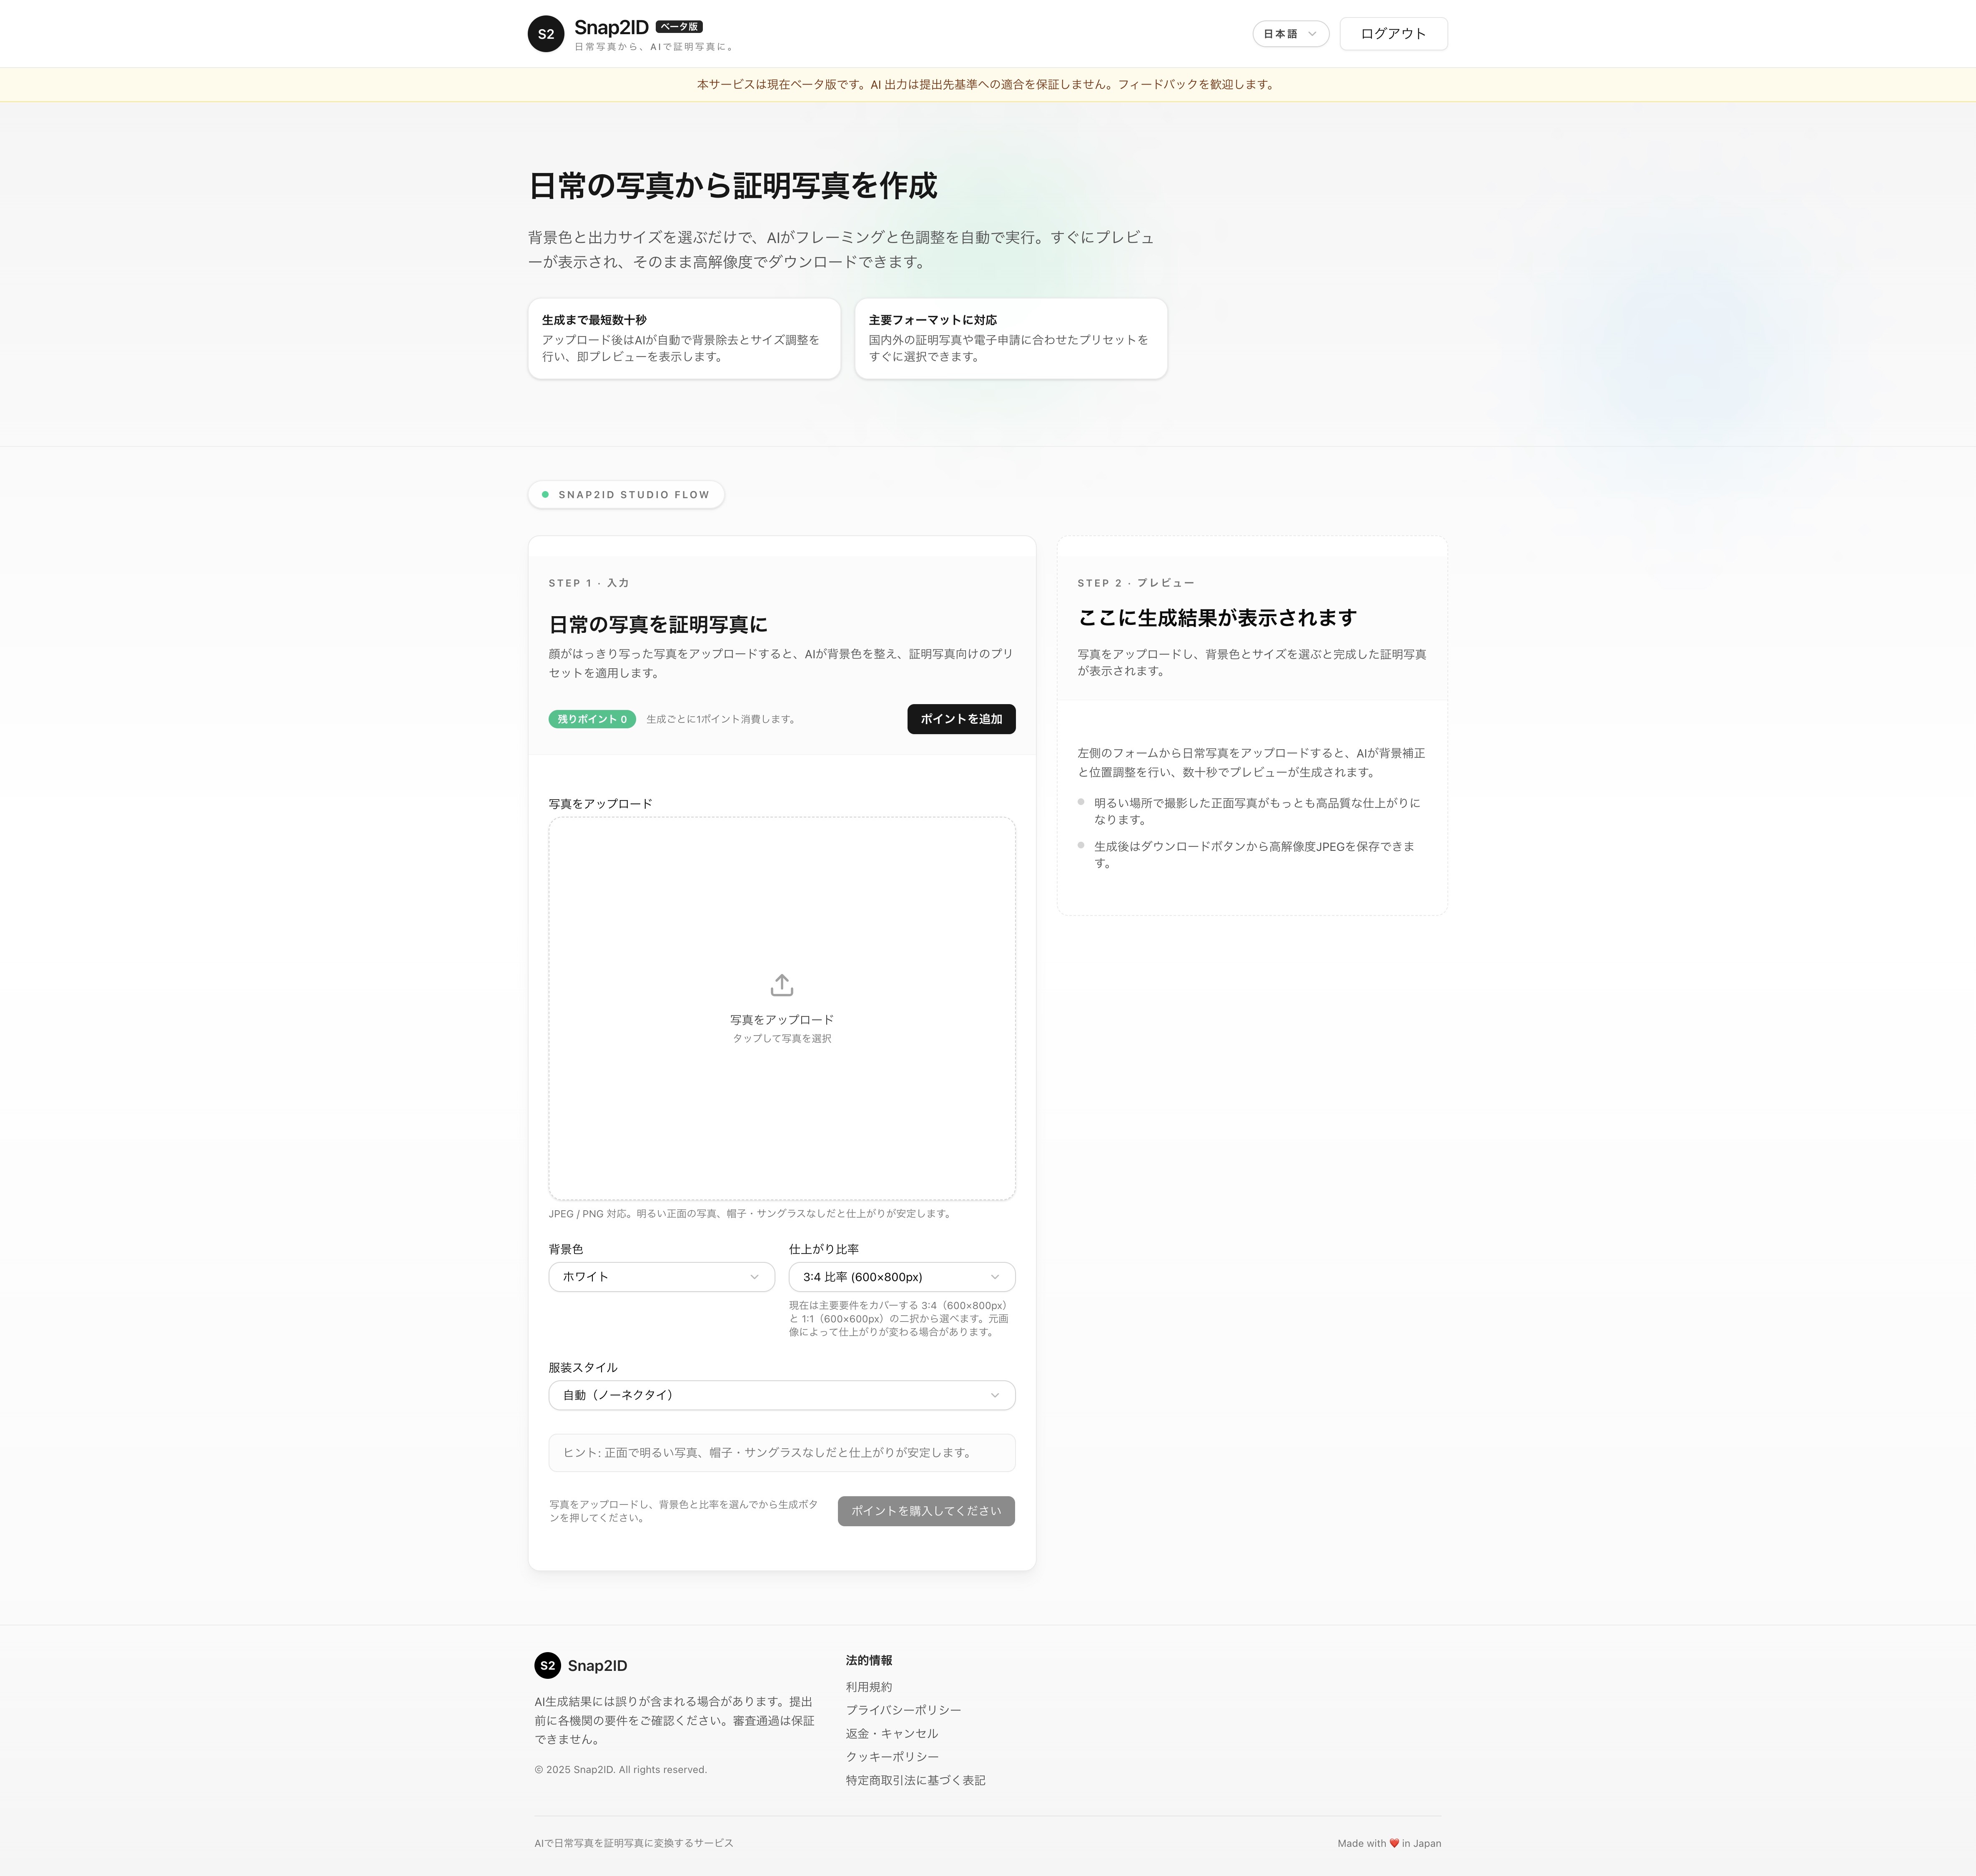Click the SNAP2ID STUDIO FLOW pill
The image size is (1976, 1876).
[x=626, y=495]
